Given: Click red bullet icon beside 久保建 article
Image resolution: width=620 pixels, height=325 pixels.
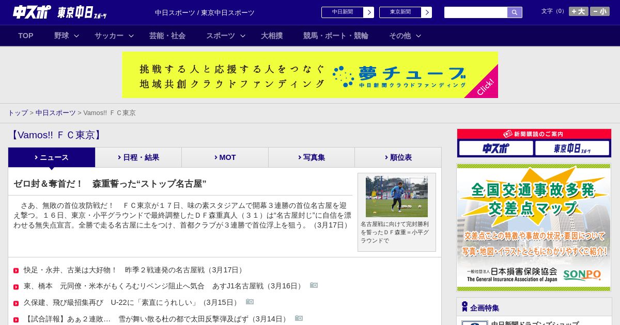Looking at the screenshot, I should point(16,303).
